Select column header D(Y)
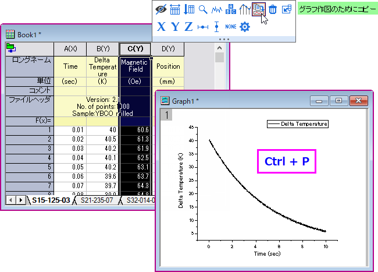Viewport: 378px width, 272px height. [x=168, y=49]
